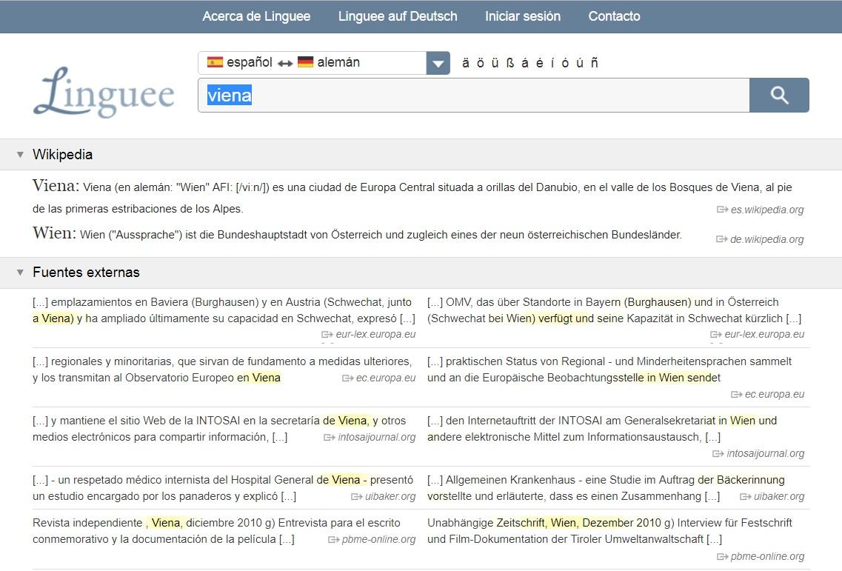The height and width of the screenshot is (571, 842).
Task: Click the Wikipedia section header
Action: [421, 155]
